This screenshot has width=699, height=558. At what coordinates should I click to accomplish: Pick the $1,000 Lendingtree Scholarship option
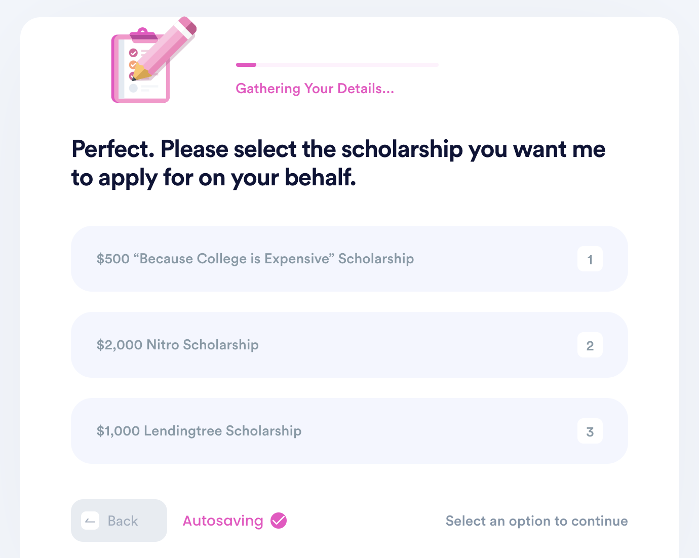pos(349,431)
